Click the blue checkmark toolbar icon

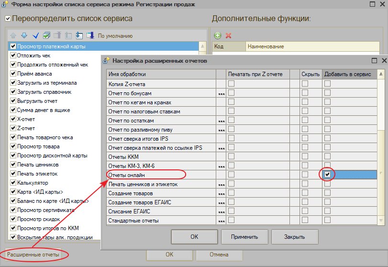coord(35,35)
